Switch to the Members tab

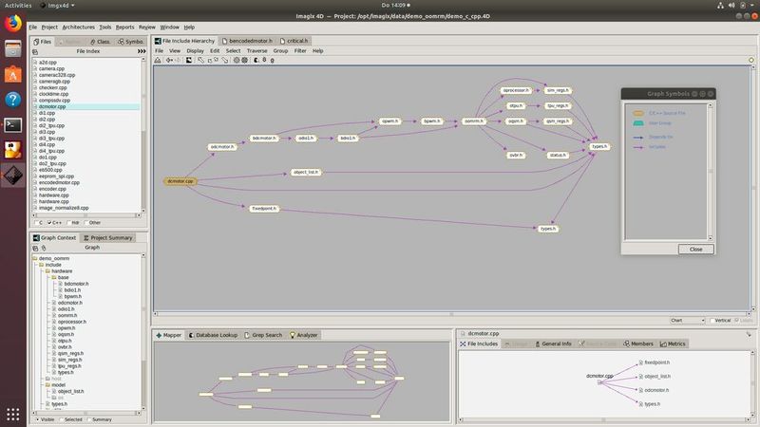638,343
